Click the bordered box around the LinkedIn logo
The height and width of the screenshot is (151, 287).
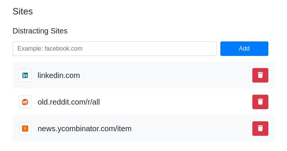(x=25, y=75)
